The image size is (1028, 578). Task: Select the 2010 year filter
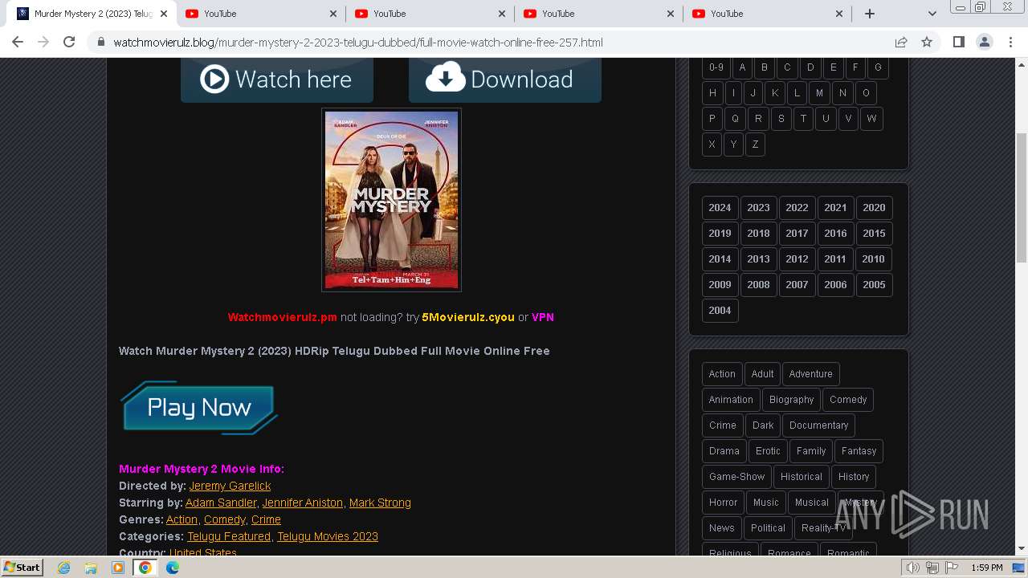point(873,259)
